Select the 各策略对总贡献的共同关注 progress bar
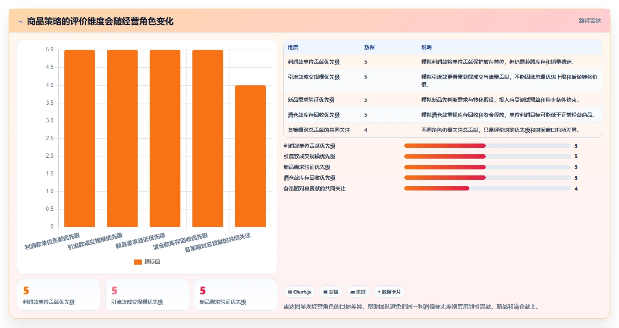The image size is (619, 328). [x=487, y=188]
